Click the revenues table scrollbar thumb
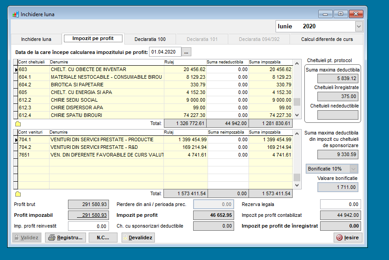Image resolution: width=389 pixels, height=260 pixels. 297,177
